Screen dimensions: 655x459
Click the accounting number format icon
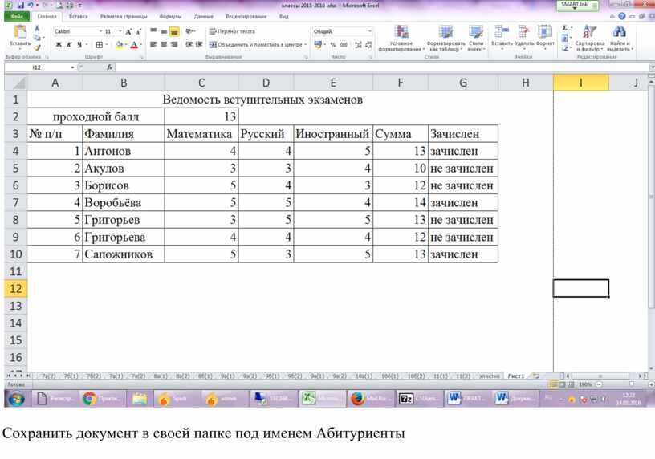click(319, 44)
